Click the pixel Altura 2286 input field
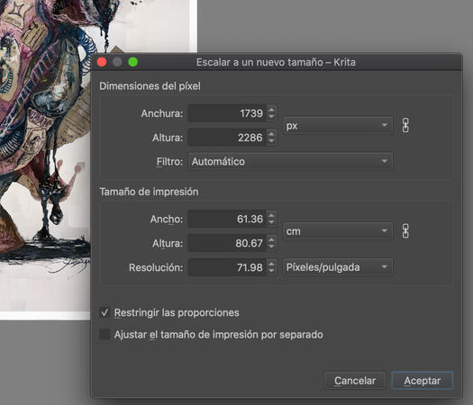The height and width of the screenshot is (405, 473). tap(227, 138)
